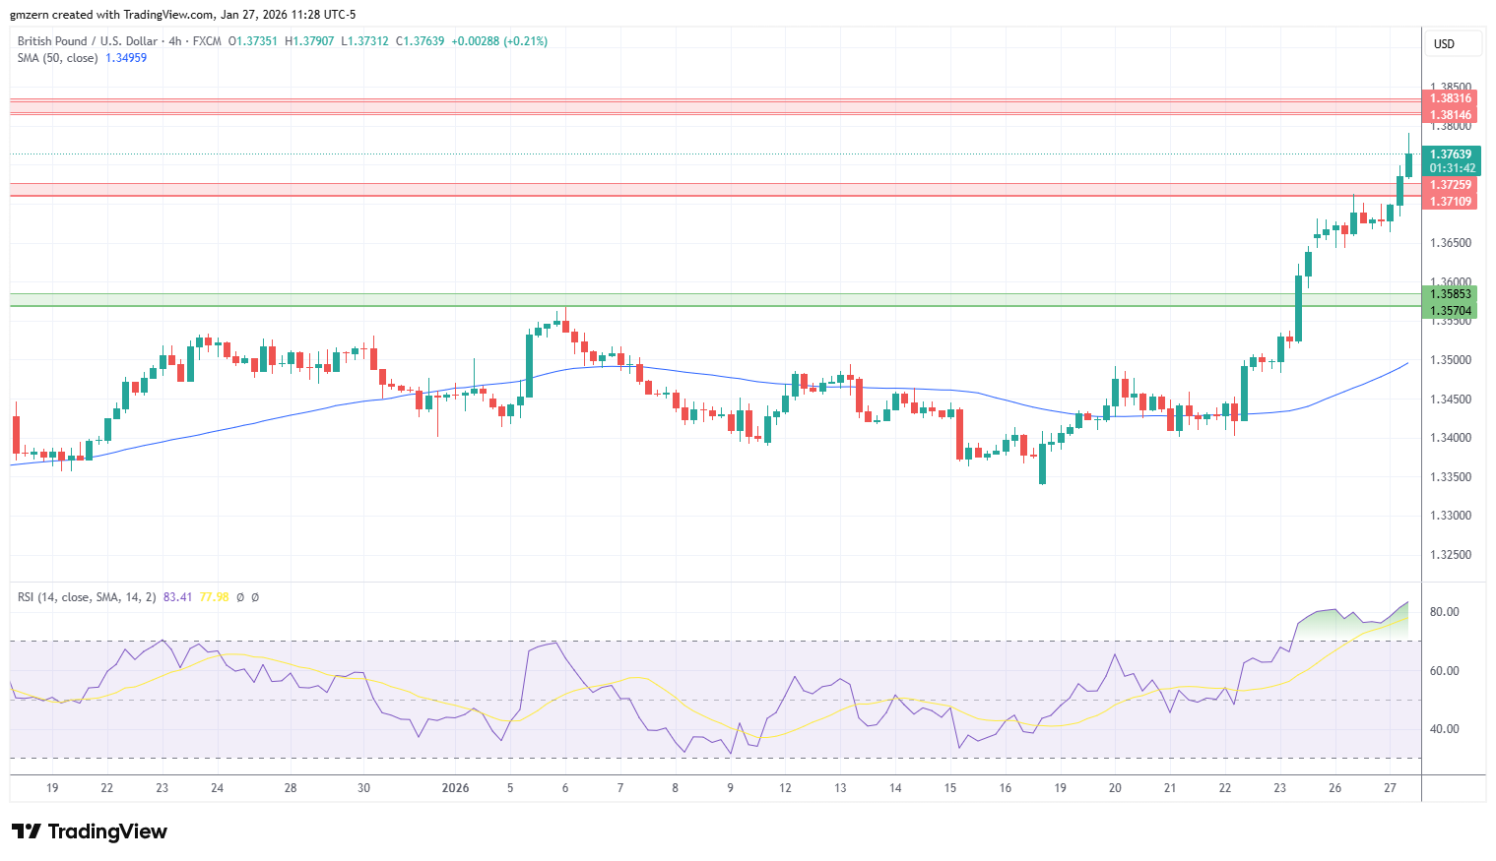Select the SMA value 1.34959
Screen dimensions: 1496x861
126,58
